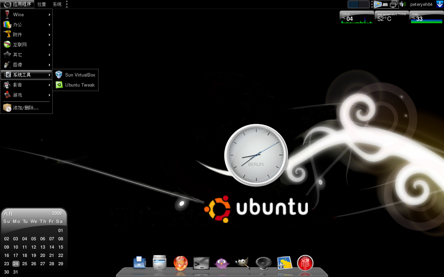
Task: Select date 28 in the calendar
Action: [x=52, y=263]
